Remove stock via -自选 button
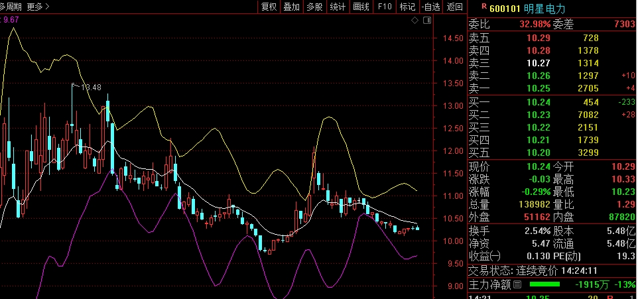The width and height of the screenshot is (638, 299). tap(431, 7)
